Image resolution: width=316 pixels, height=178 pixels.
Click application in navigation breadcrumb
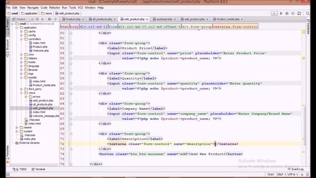coord(30,13)
